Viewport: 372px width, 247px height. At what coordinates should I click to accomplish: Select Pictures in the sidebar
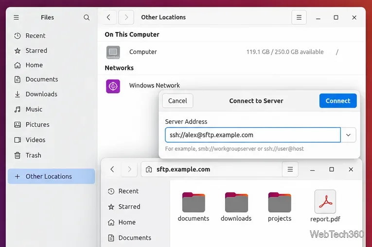point(51,124)
